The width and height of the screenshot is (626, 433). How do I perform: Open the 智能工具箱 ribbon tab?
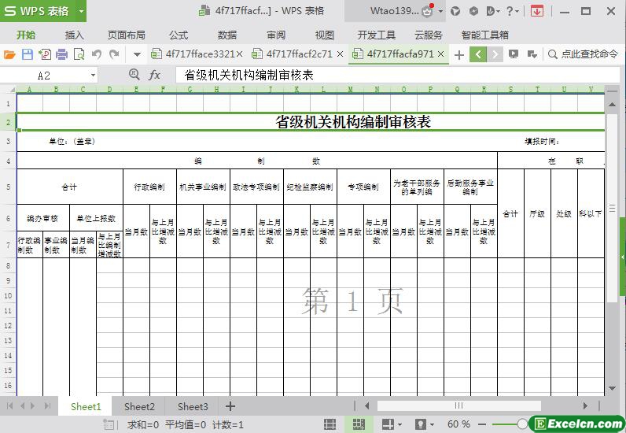pyautogui.click(x=484, y=35)
